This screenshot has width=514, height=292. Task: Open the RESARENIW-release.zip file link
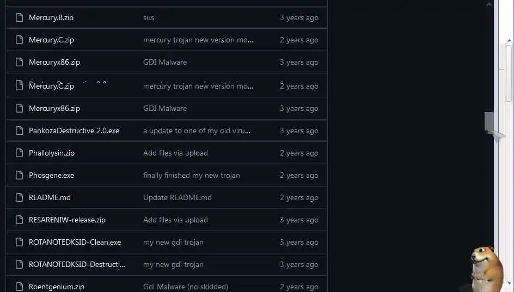coord(67,220)
